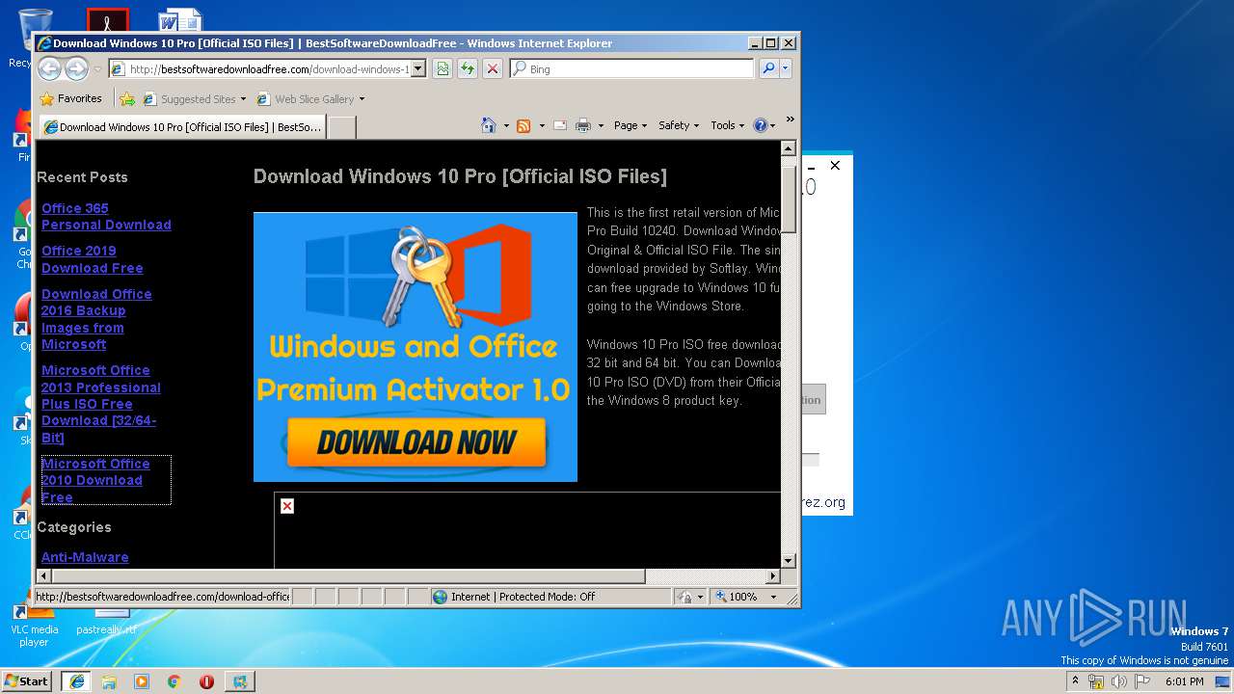The width and height of the screenshot is (1234, 694).
Task: Click the broken image red X placeholder
Action: pos(287,506)
